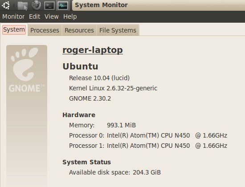Select Processor 0's Intel Atom N450 description
Image resolution: width=245 pixels, height=187 pixels.
click(167, 135)
